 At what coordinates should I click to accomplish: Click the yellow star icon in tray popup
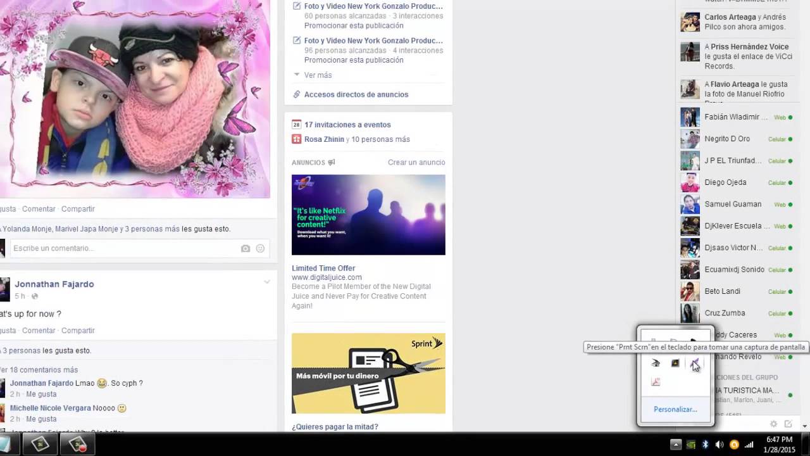pos(675,364)
